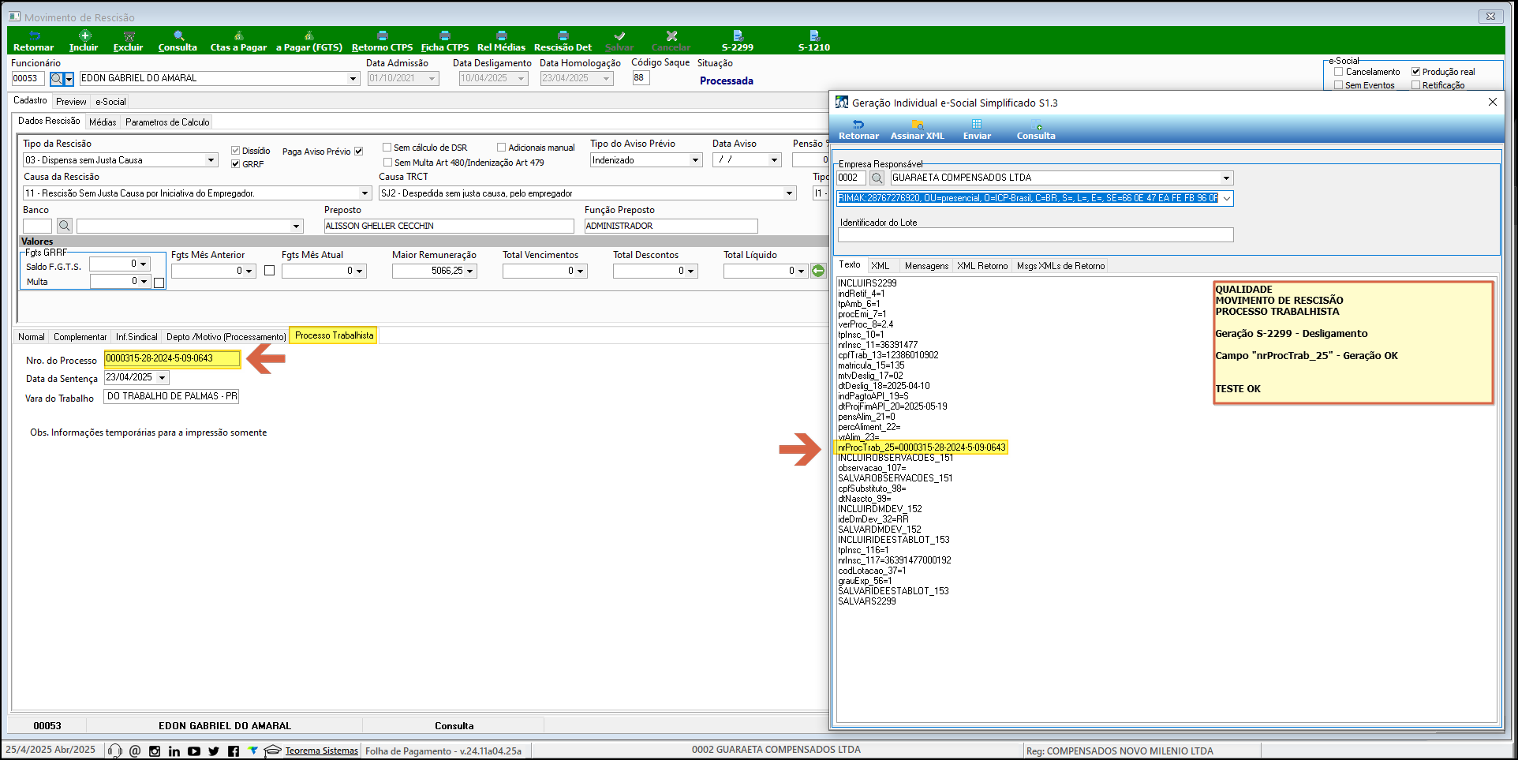The width and height of the screenshot is (1518, 760).
Task: Open Ctas a Pagar toolbar icon
Action: tap(238, 36)
